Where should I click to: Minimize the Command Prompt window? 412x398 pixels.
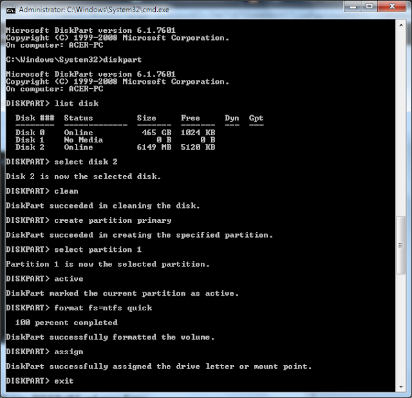pos(353,6)
